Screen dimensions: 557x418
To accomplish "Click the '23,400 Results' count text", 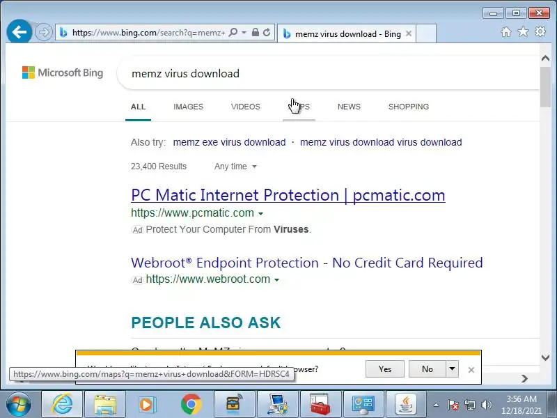I will [x=159, y=167].
